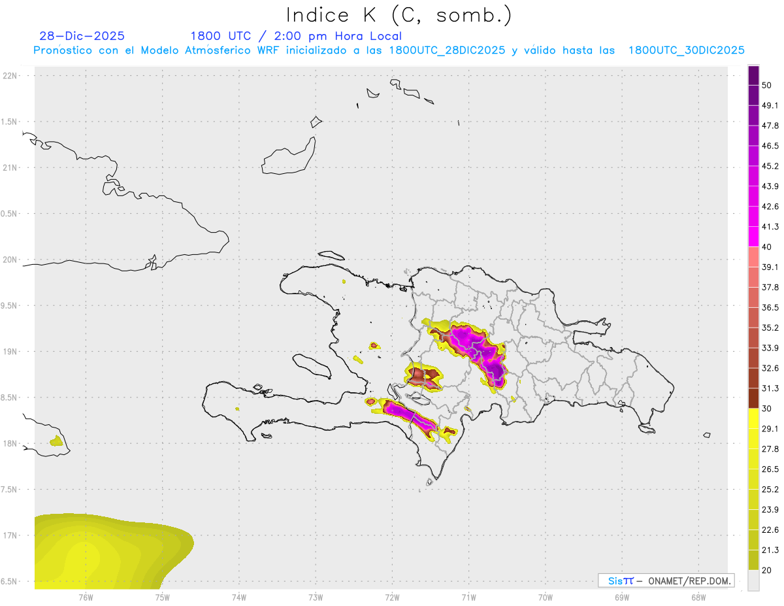784x606 pixels.
Task: Click legend value label '23.9'
Action: coord(770,509)
